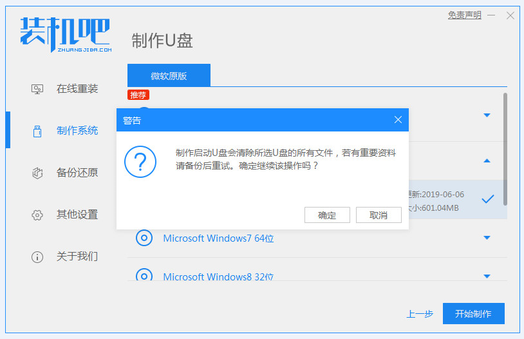Collapse the expanded system entry with up arrow

tap(487, 161)
